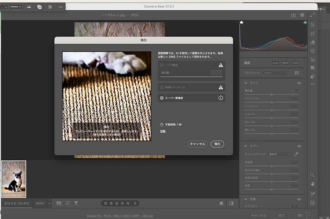This screenshot has width=330, height=219.
Task: Open the Presets overlapping circles icon
Action: (x=312, y=76)
